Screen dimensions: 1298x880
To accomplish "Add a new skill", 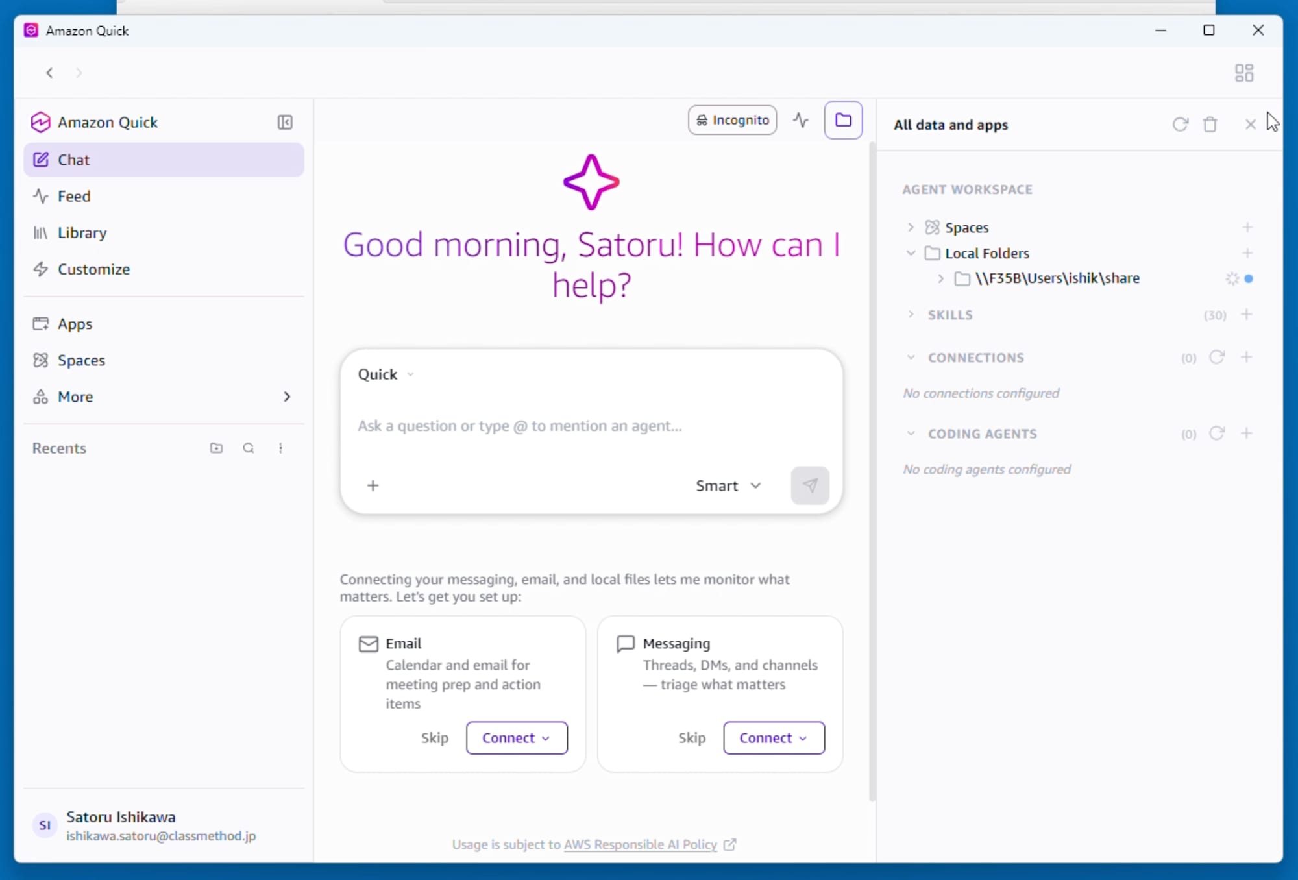I will tap(1246, 314).
